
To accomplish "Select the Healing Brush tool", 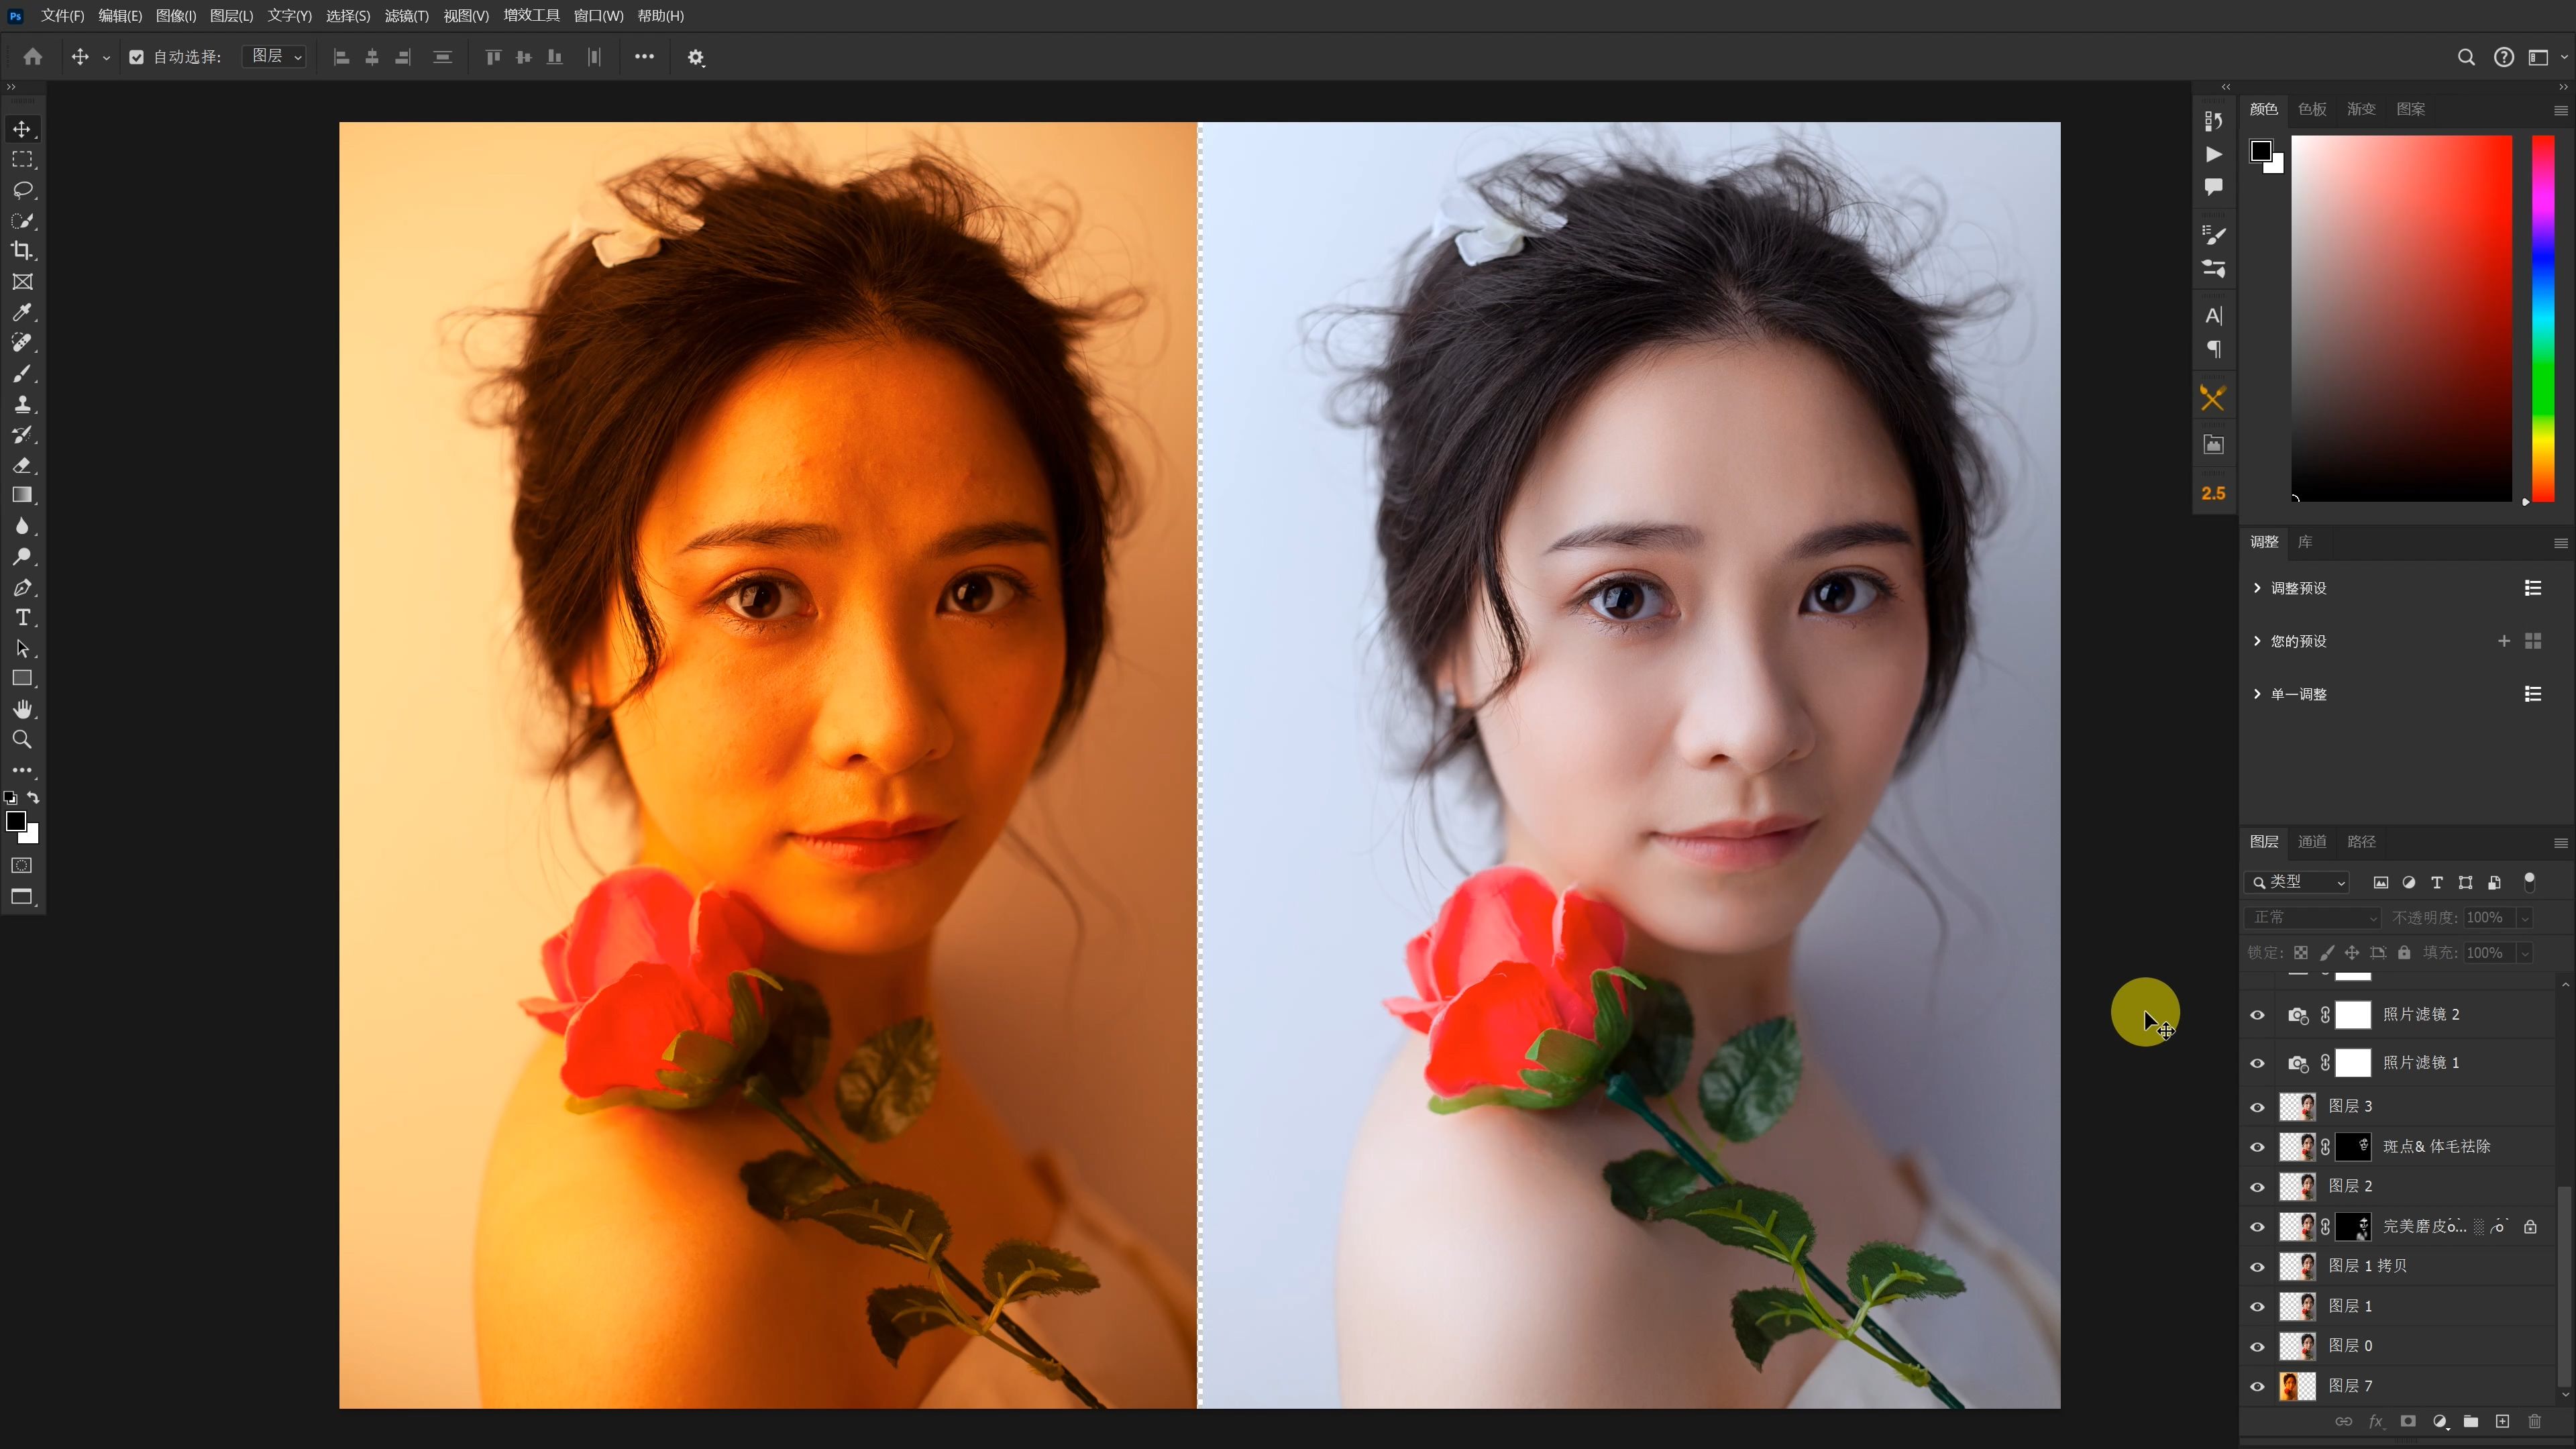I will pos(23,341).
